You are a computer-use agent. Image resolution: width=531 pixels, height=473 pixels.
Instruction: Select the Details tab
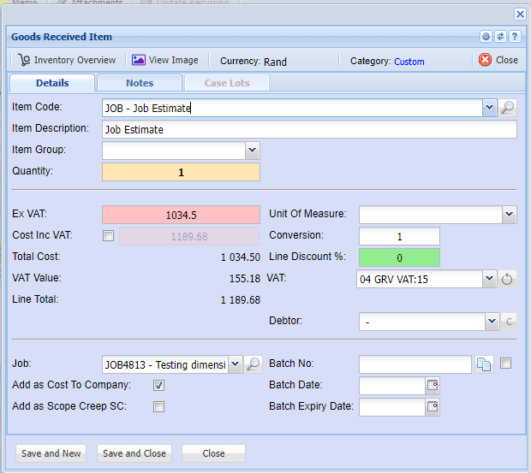[52, 83]
